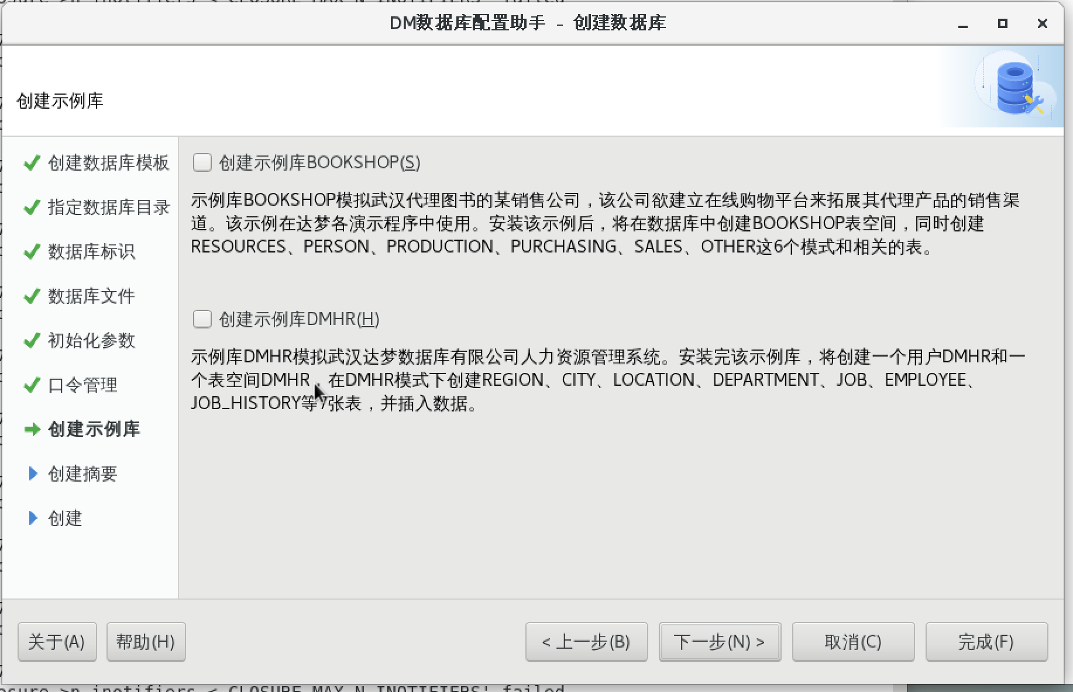Select the 口令管理 step
Image resolution: width=1073 pixels, height=692 pixels.
[82, 385]
